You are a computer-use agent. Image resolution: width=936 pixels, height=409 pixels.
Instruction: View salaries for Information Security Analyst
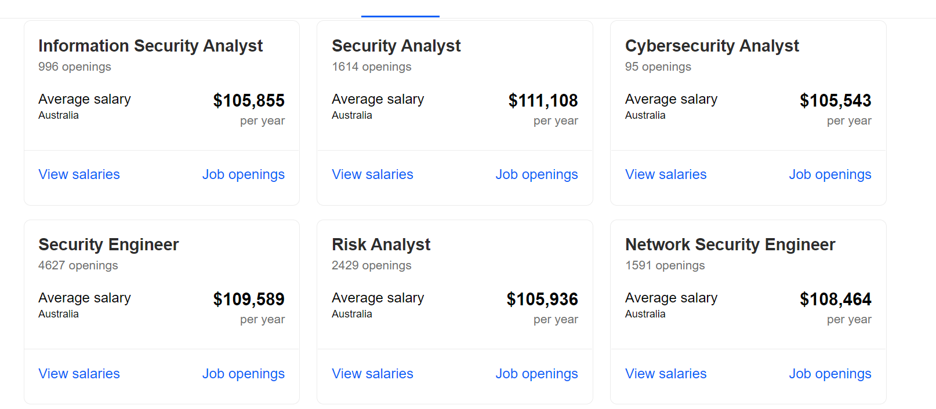(79, 174)
